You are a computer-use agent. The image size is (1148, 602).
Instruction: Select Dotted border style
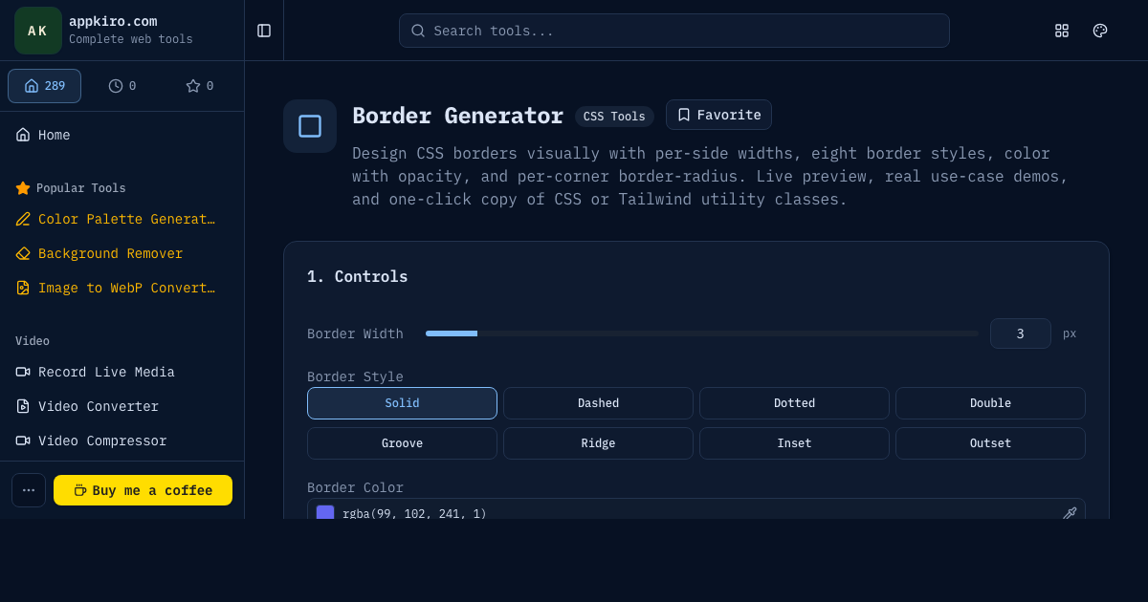794,403
